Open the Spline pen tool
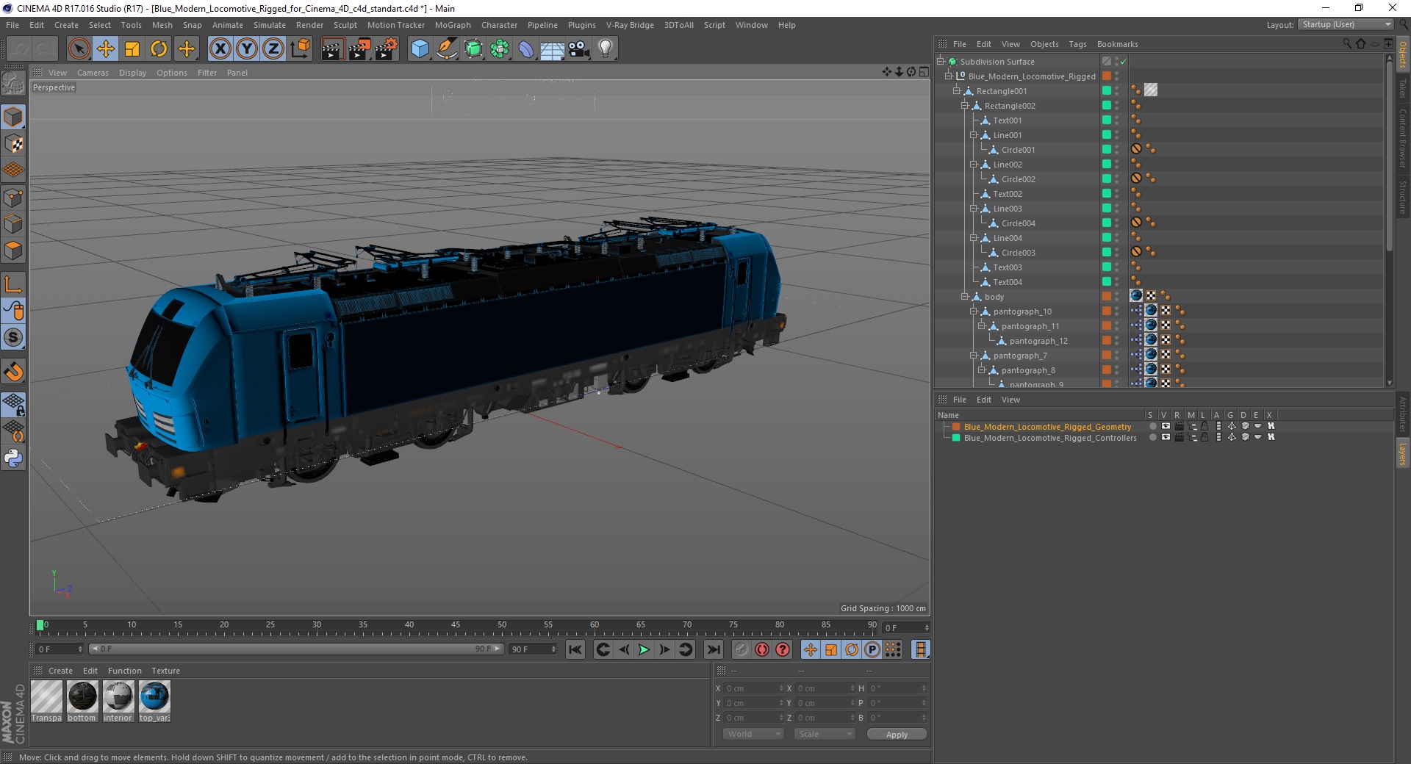This screenshot has height=764, width=1411. click(447, 49)
